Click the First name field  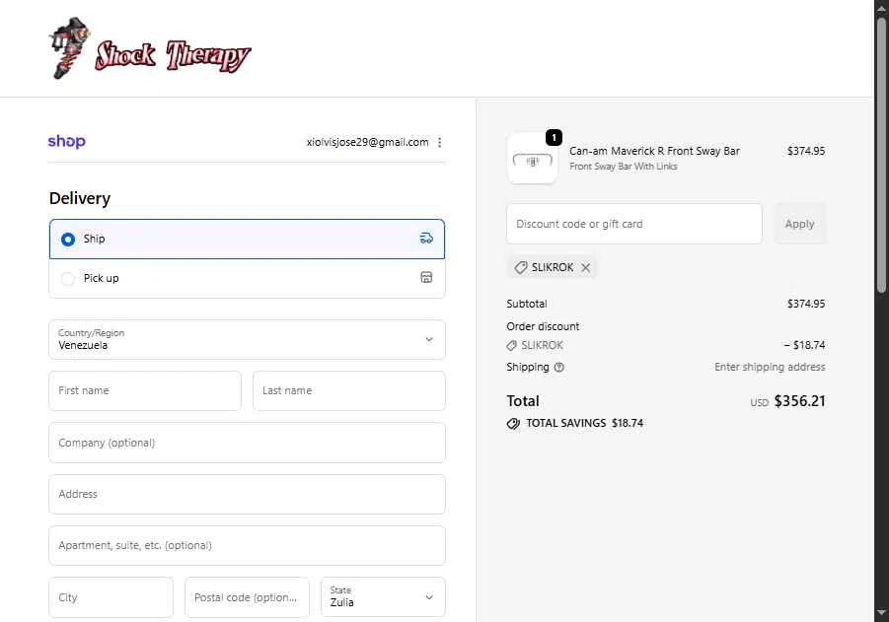[x=145, y=390]
